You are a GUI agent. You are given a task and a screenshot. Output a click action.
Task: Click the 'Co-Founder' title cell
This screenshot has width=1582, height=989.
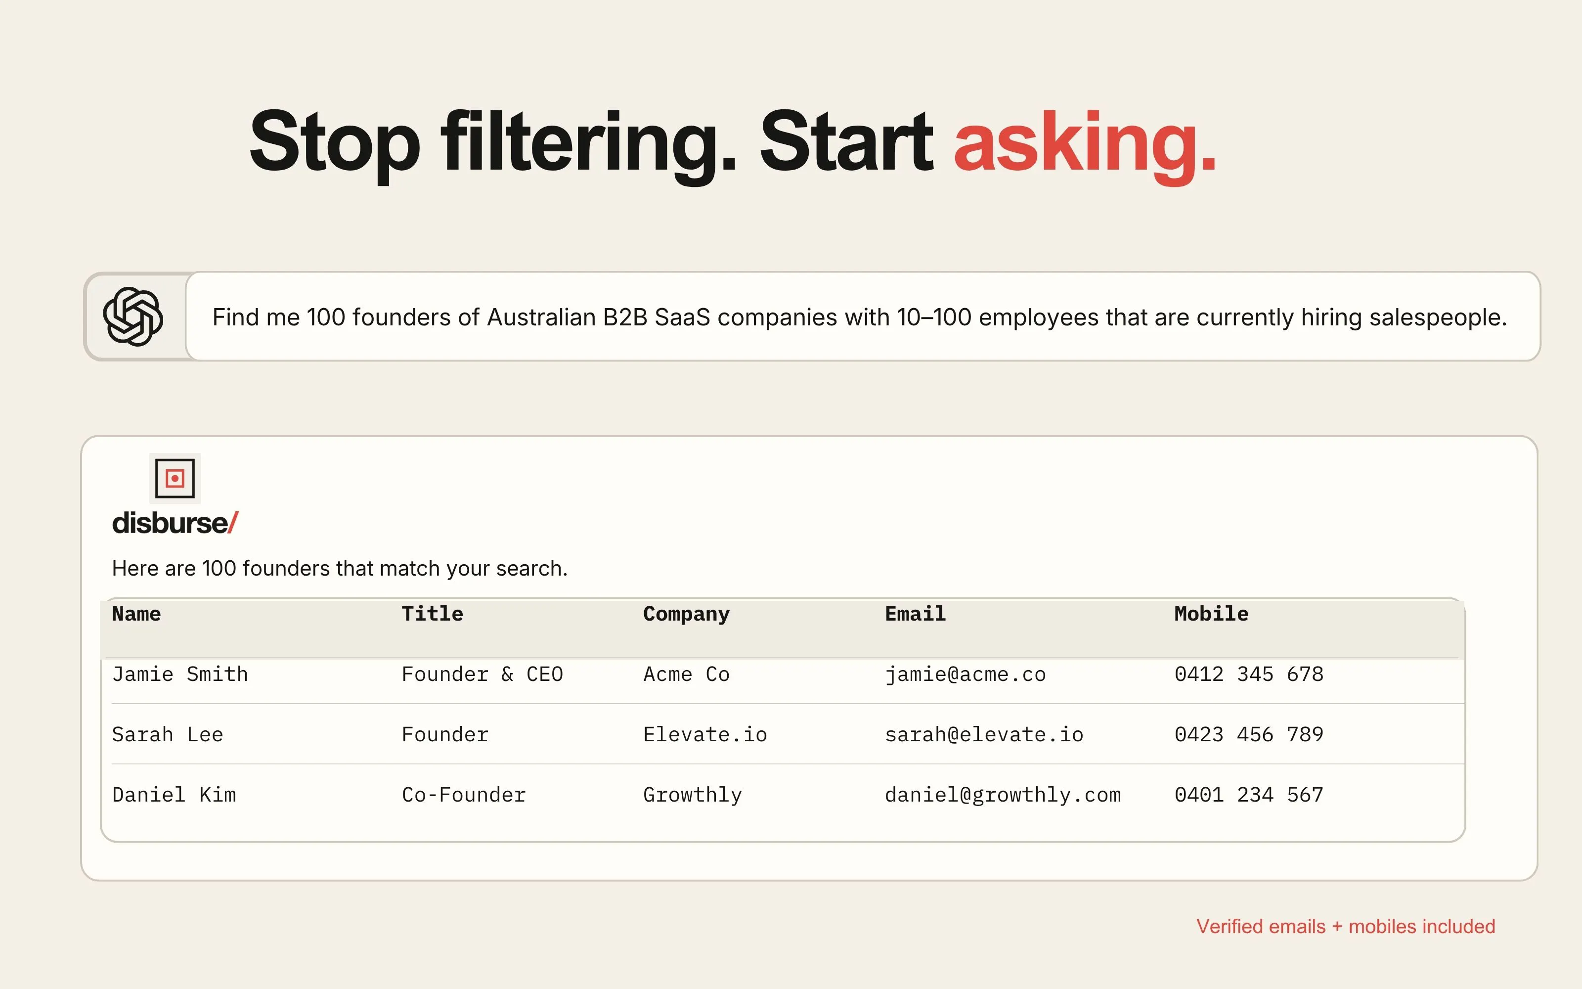(x=464, y=795)
